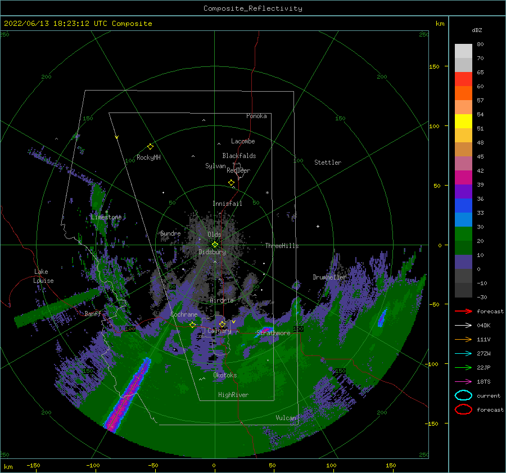Click the RedDeer city label
This screenshot has height=473, width=506.
click(238, 170)
